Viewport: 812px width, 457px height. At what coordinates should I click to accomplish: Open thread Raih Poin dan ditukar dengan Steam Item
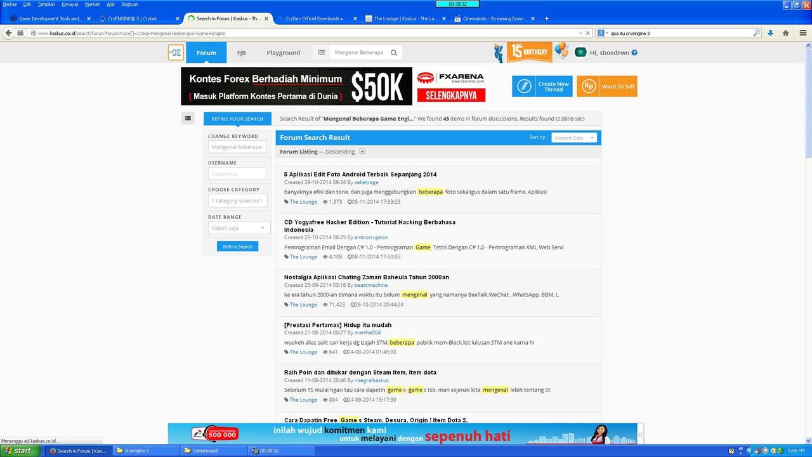[360, 372]
